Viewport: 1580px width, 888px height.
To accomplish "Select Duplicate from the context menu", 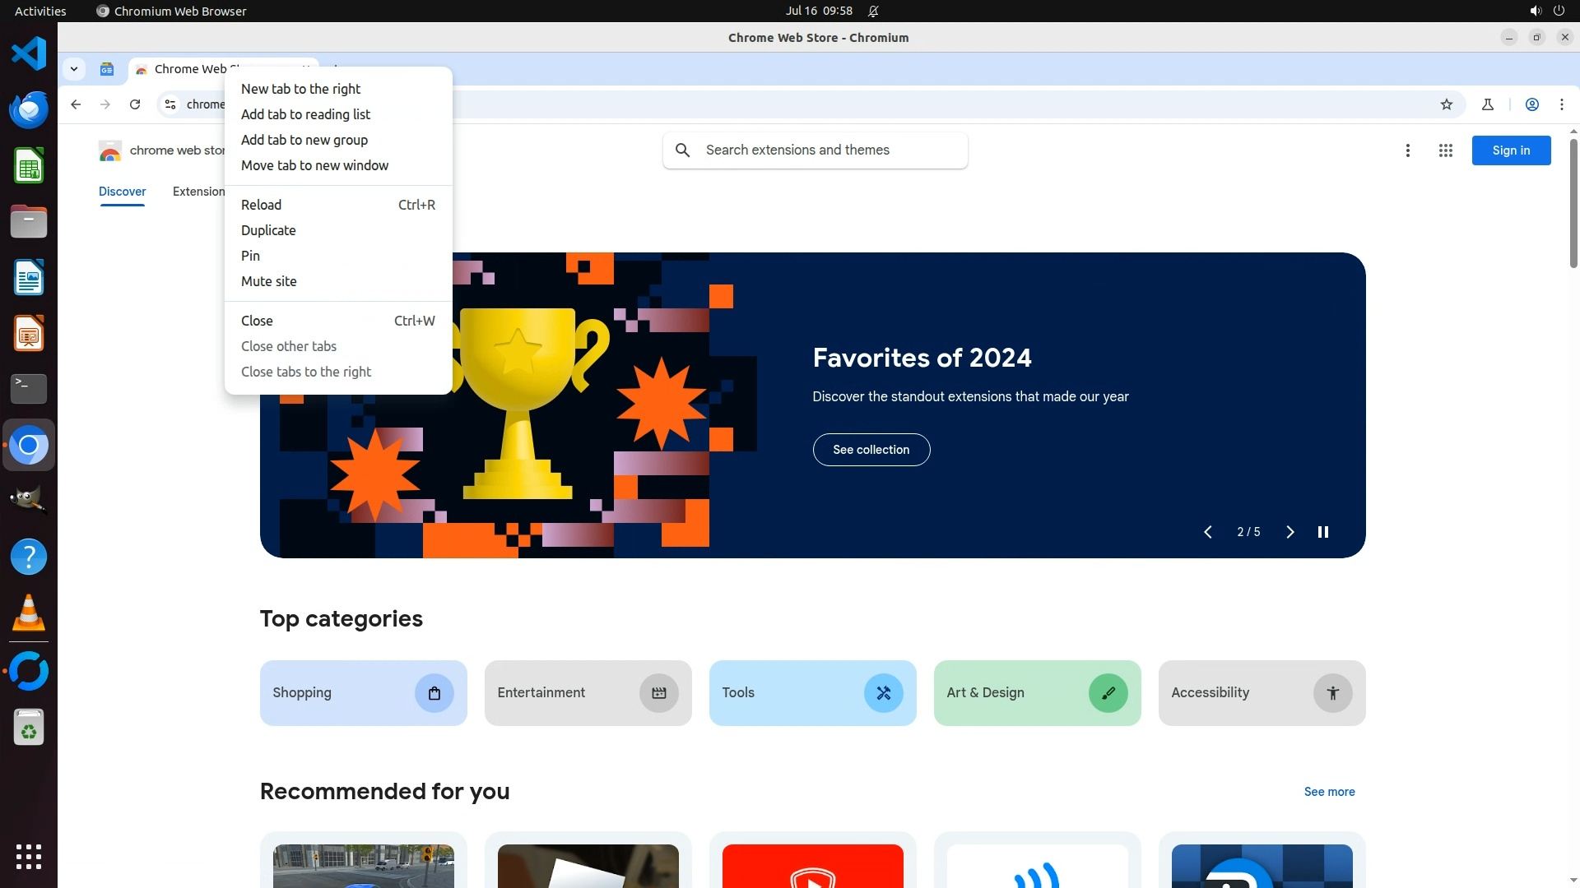I will [268, 230].
